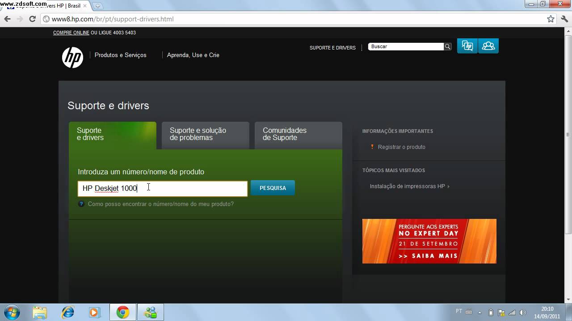Open the taskbar clock showing 20:10
The width and height of the screenshot is (572, 321).
click(547, 313)
